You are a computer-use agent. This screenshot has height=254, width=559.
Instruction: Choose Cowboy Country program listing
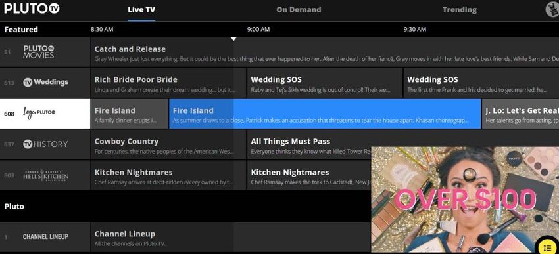[x=168, y=144]
